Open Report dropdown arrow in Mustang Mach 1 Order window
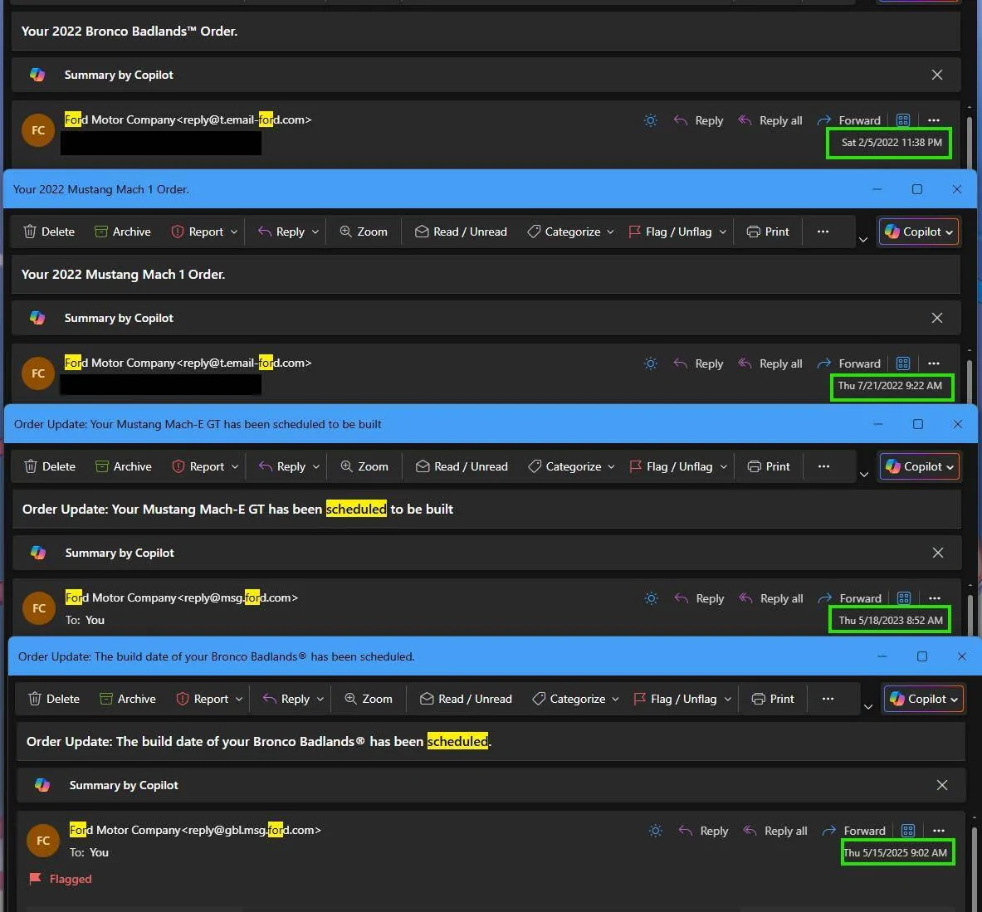Screen dimensions: 982x912 (234, 232)
